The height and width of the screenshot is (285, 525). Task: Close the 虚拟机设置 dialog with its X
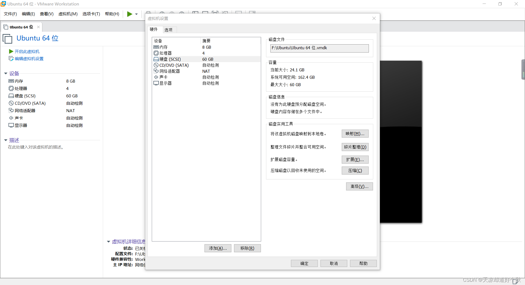tap(374, 18)
